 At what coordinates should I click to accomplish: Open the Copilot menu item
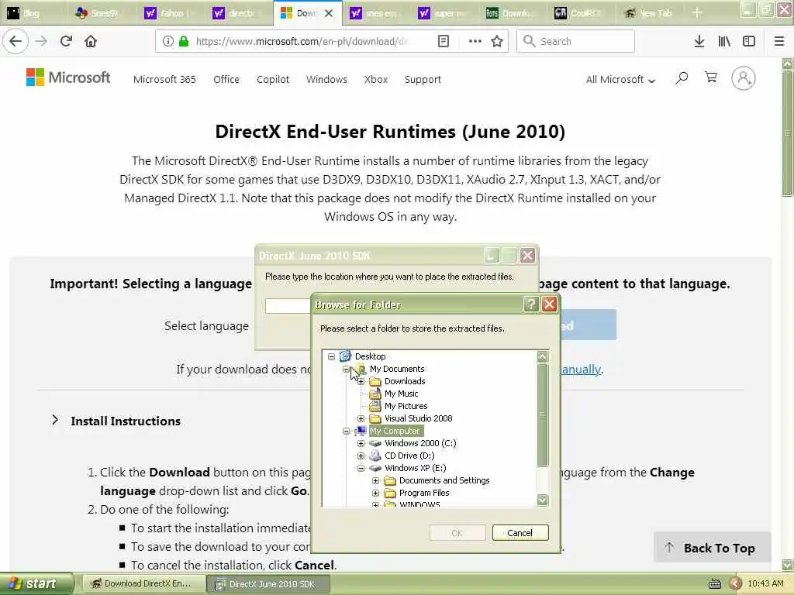273,80
